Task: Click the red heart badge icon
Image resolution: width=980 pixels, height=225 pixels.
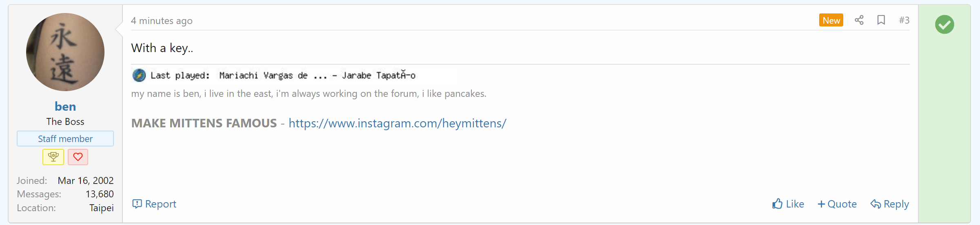Action: click(78, 157)
